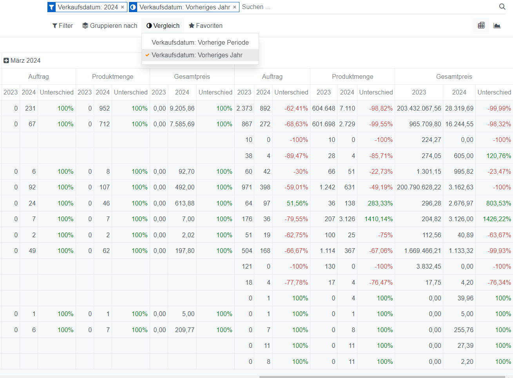
Task: Click the search magnifier icon
Action: [x=502, y=7]
